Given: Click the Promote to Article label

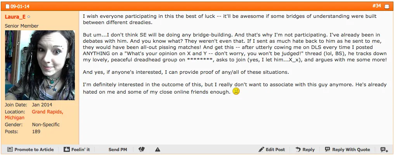Looking at the screenshot, I should (x=34, y=150).
